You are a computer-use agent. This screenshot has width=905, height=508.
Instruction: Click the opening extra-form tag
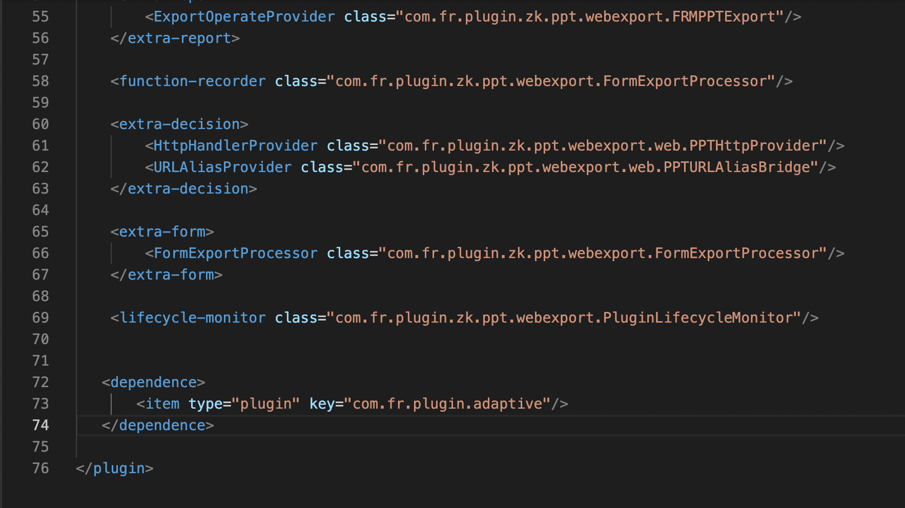(x=162, y=231)
